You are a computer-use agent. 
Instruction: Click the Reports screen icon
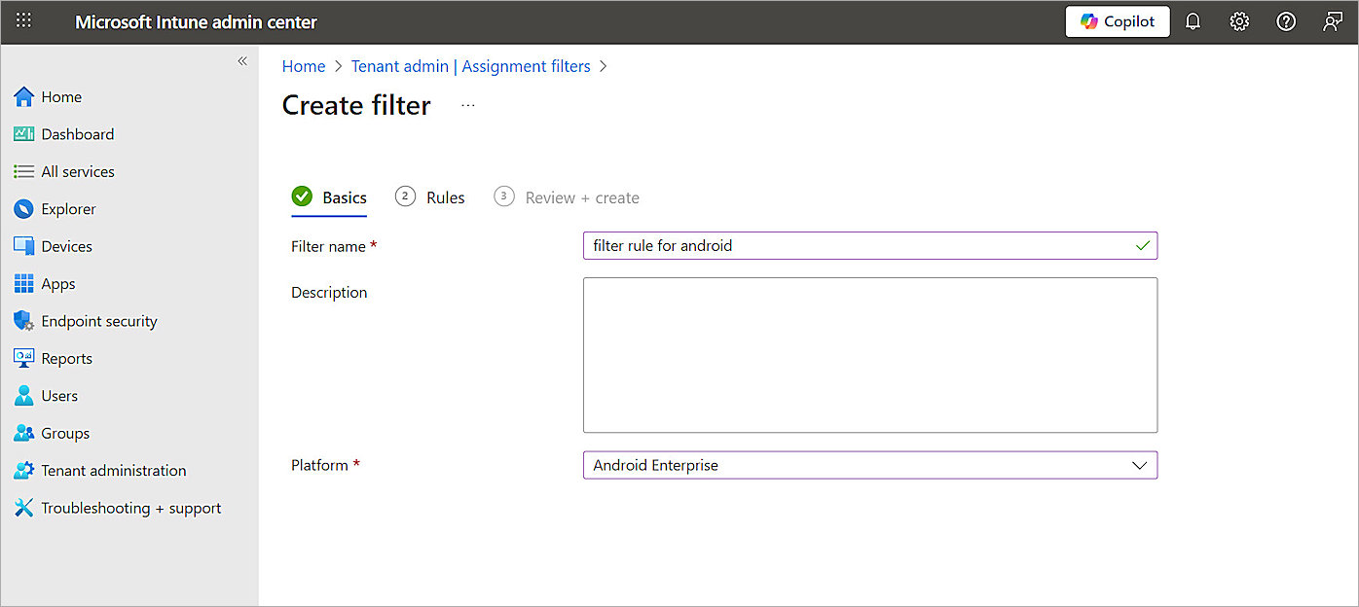[x=24, y=358]
